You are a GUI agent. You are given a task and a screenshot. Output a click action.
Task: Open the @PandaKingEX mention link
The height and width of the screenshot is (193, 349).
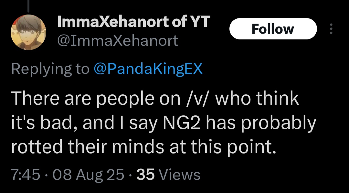pyautogui.click(x=148, y=69)
